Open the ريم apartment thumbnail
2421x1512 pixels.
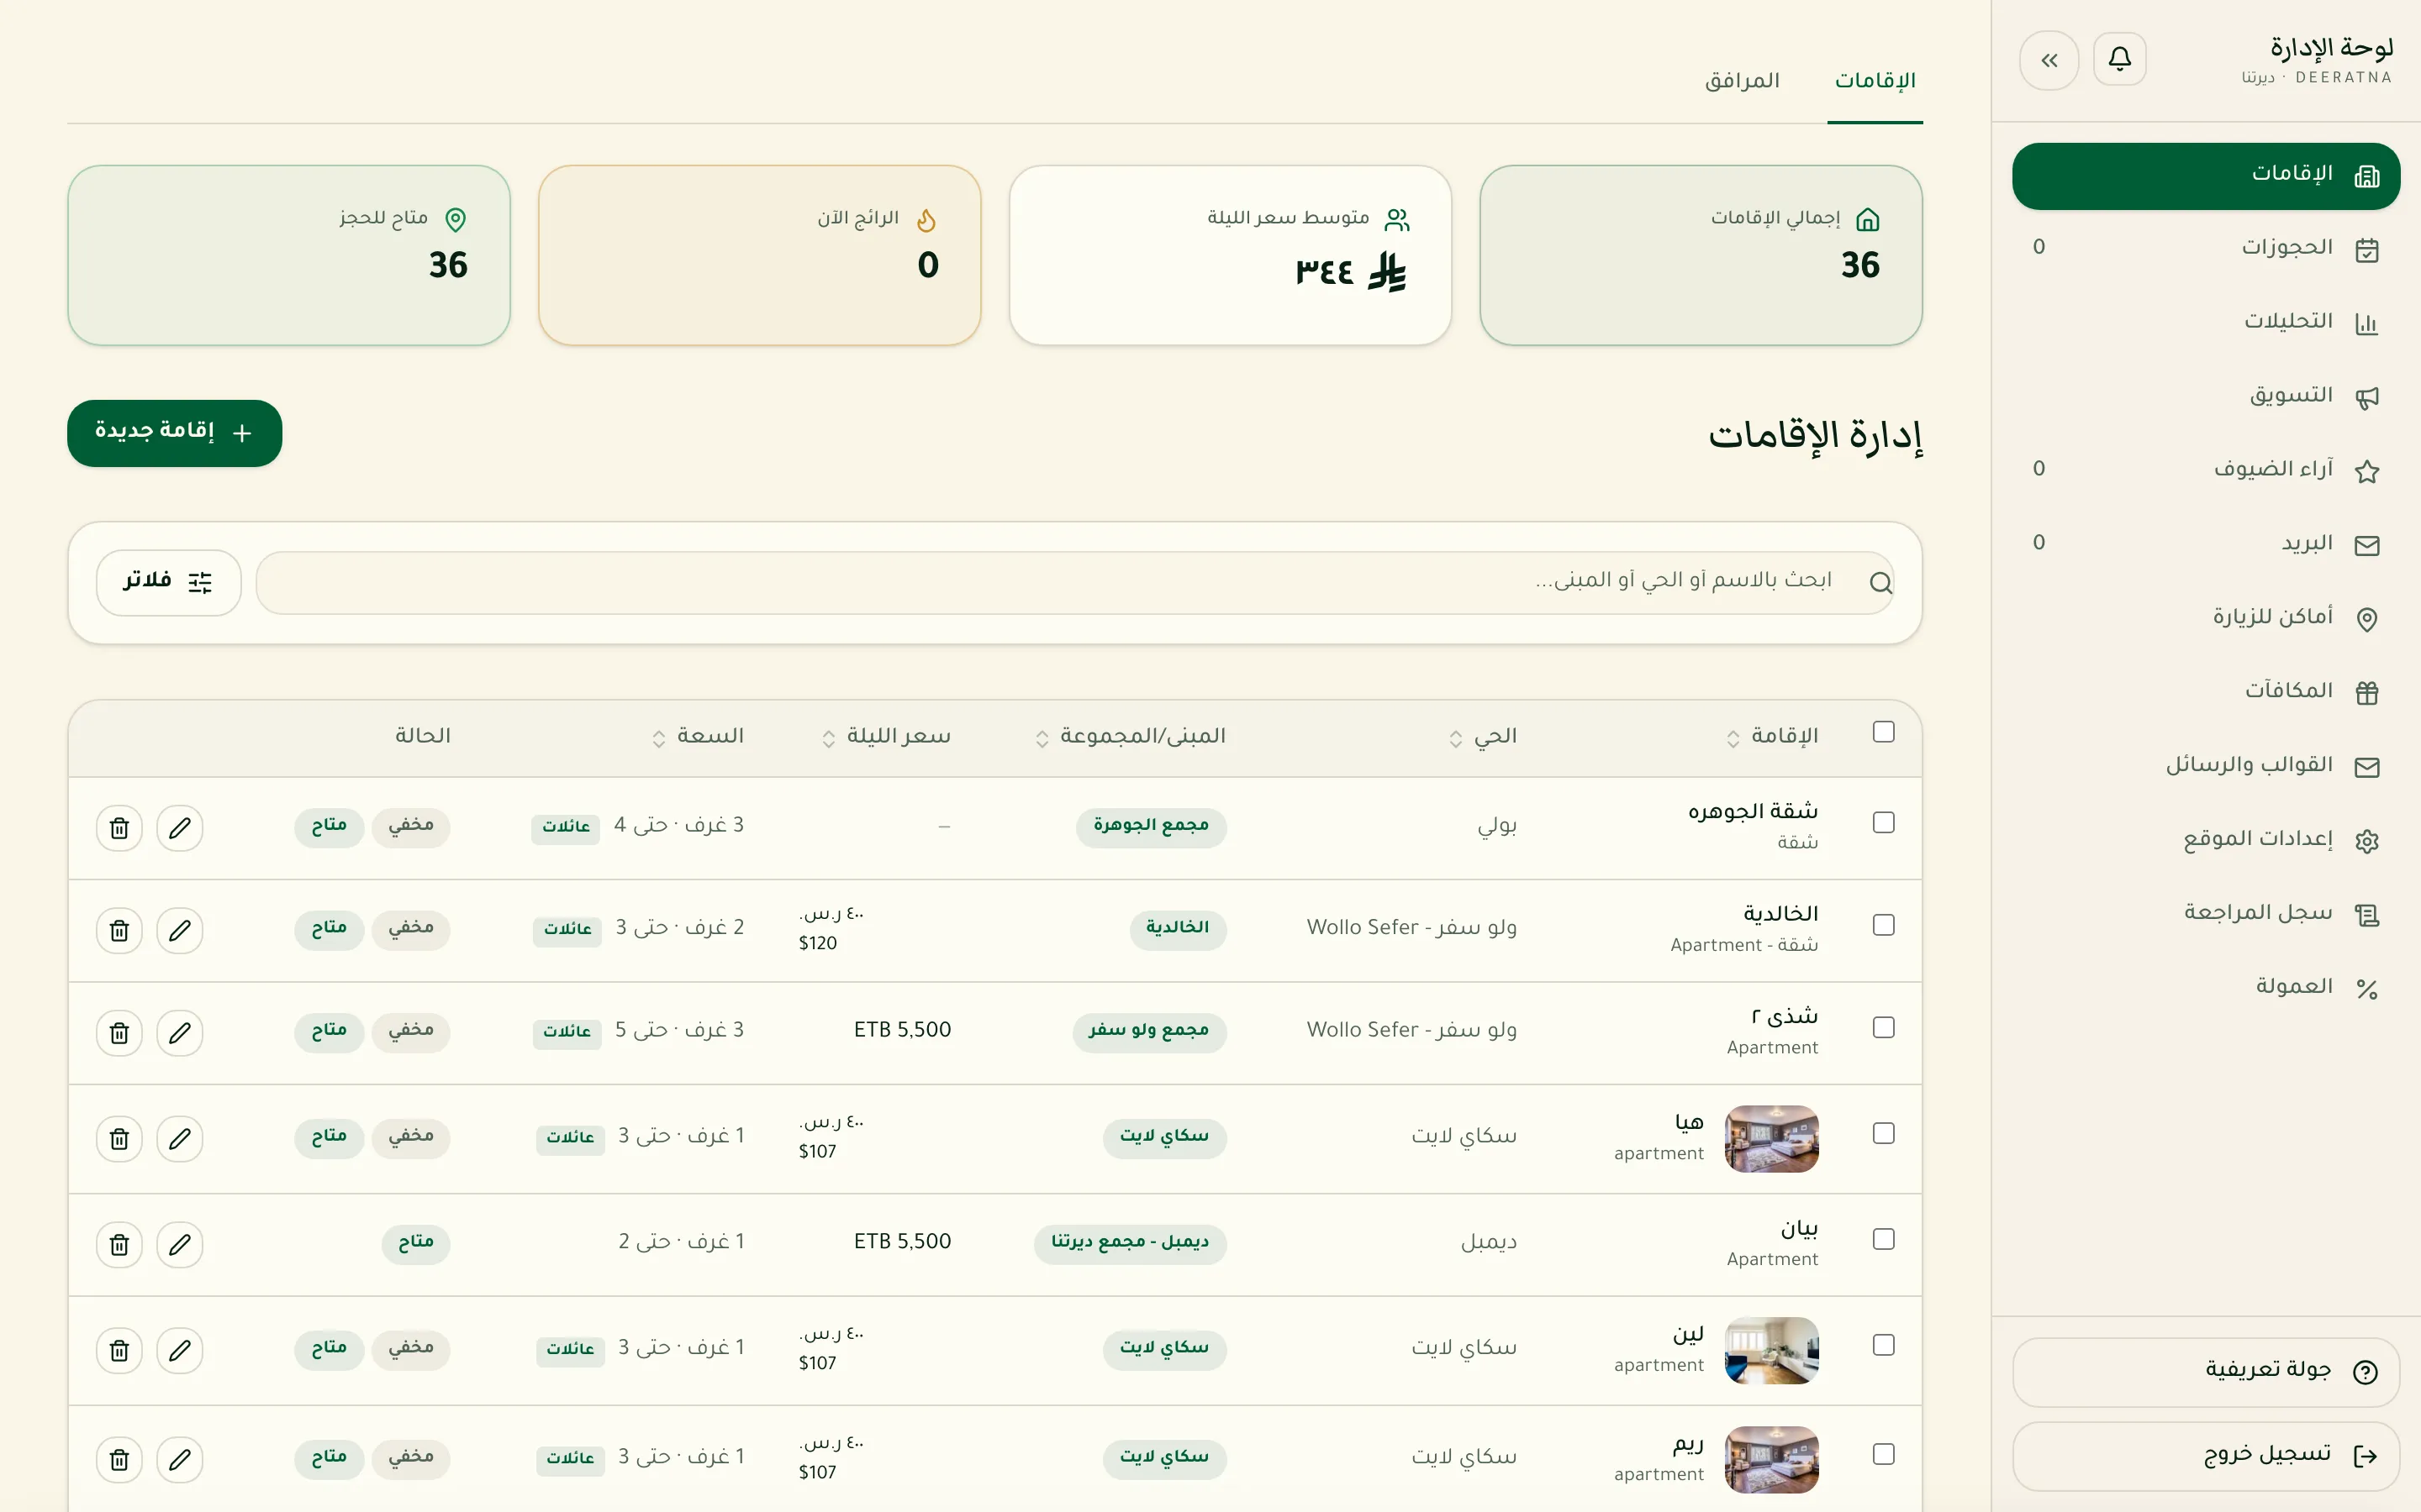[1772, 1459]
